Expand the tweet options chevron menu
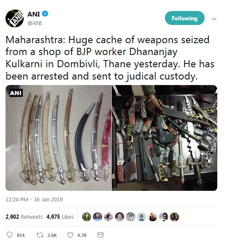This screenshot has width=227, height=242. (214, 19)
